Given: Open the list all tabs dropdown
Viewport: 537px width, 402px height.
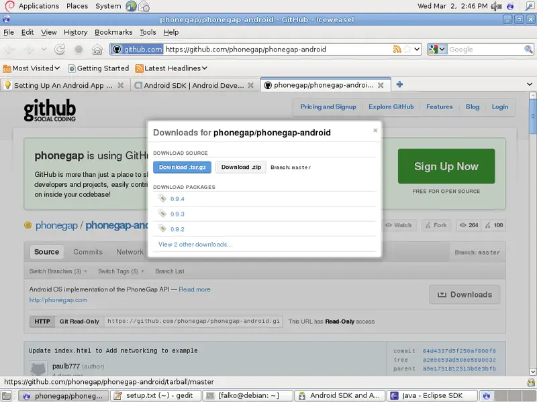Looking at the screenshot, I should click(530, 84).
